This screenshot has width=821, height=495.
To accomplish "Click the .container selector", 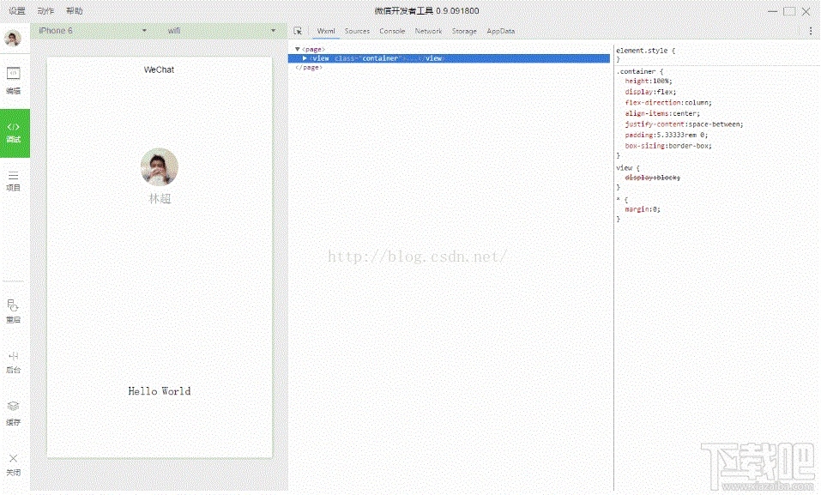I will (x=636, y=71).
